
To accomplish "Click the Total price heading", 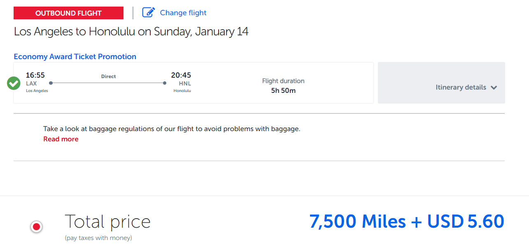I will point(107,222).
